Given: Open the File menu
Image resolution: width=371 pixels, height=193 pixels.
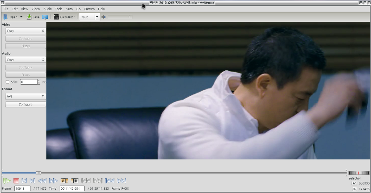Looking at the screenshot, I should [x=6, y=9].
